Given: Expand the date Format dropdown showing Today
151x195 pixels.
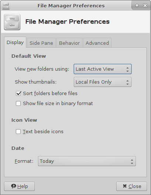Looking at the screenshot, I should [87, 161].
